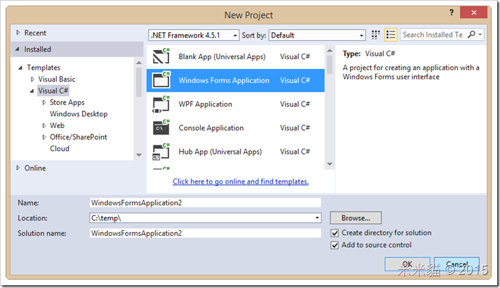Click the search magnifier icon
The height and width of the screenshot is (288, 500).
coord(471,34)
